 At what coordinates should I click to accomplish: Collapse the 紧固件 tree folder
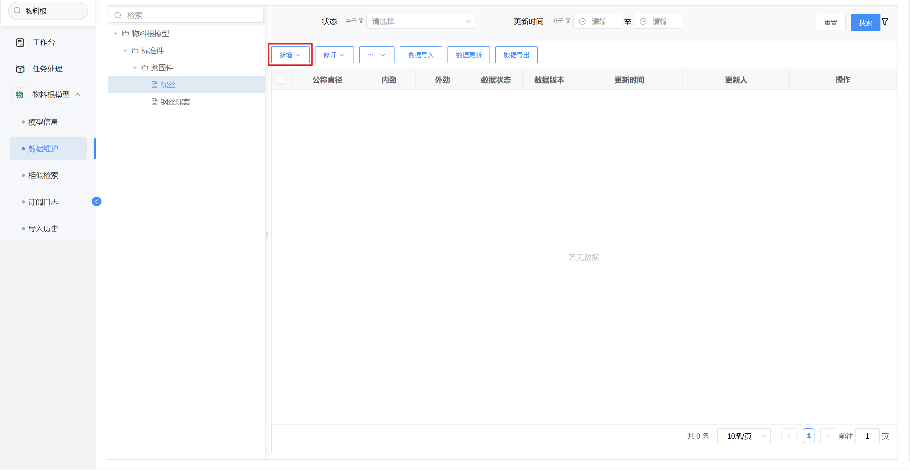point(135,68)
